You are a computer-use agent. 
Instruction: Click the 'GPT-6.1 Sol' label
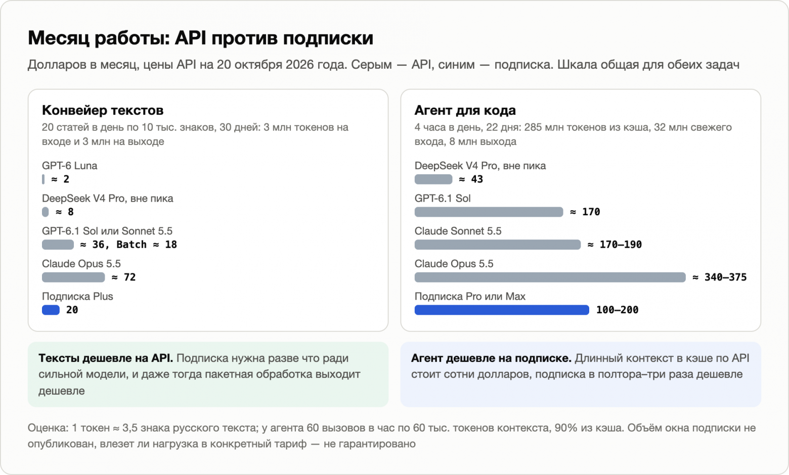[443, 199]
